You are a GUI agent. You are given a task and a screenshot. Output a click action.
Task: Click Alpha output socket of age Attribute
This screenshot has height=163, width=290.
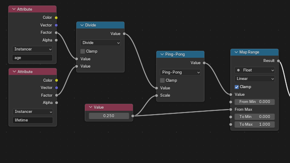56,40
